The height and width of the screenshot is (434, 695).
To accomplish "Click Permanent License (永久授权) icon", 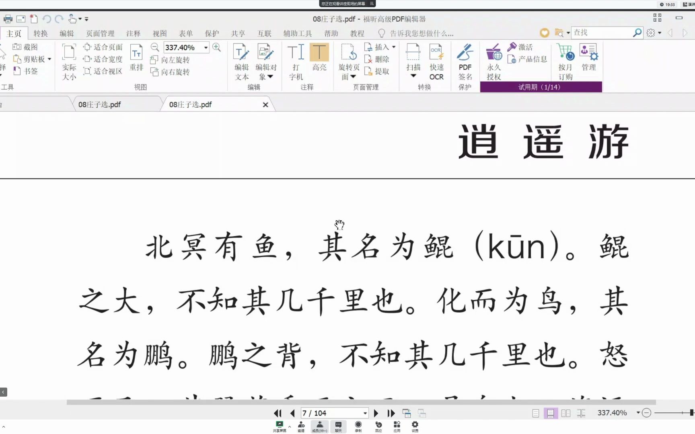I will [494, 62].
